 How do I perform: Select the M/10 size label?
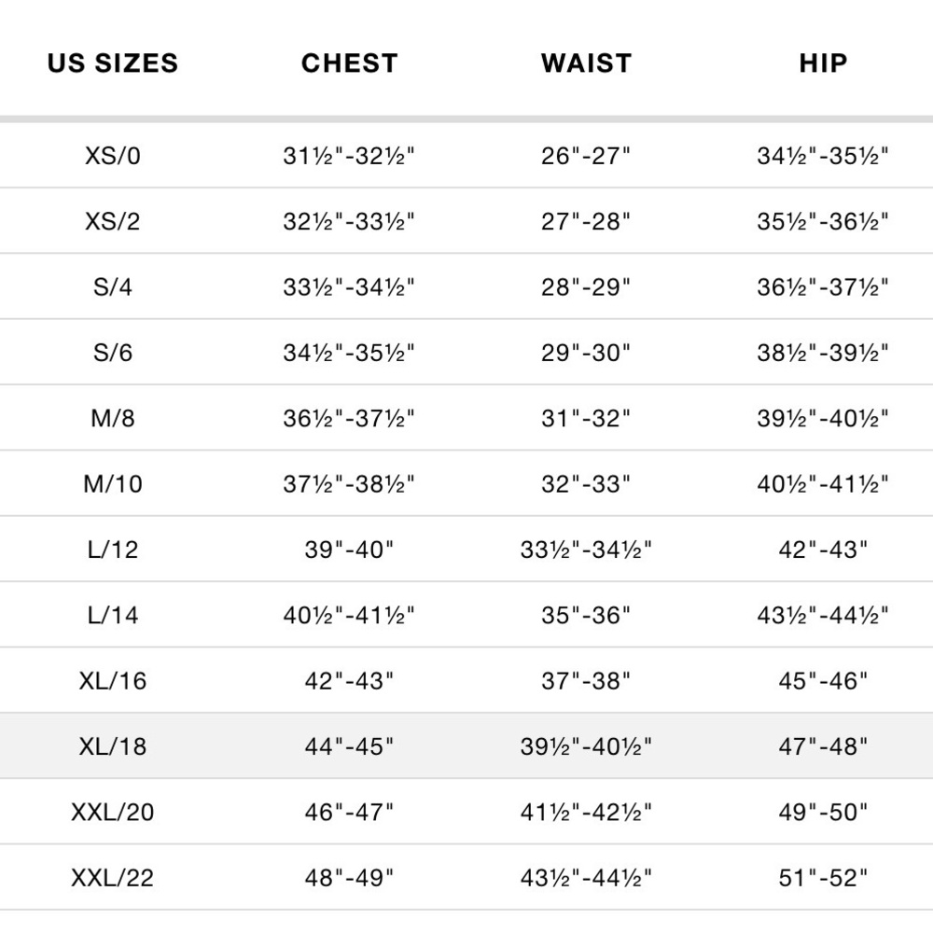[x=113, y=483]
